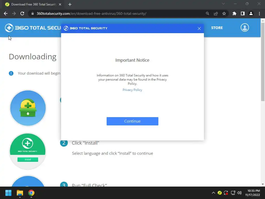Click the browser forward arrow
Screen dimensions: 265x199
(x=14, y=13)
